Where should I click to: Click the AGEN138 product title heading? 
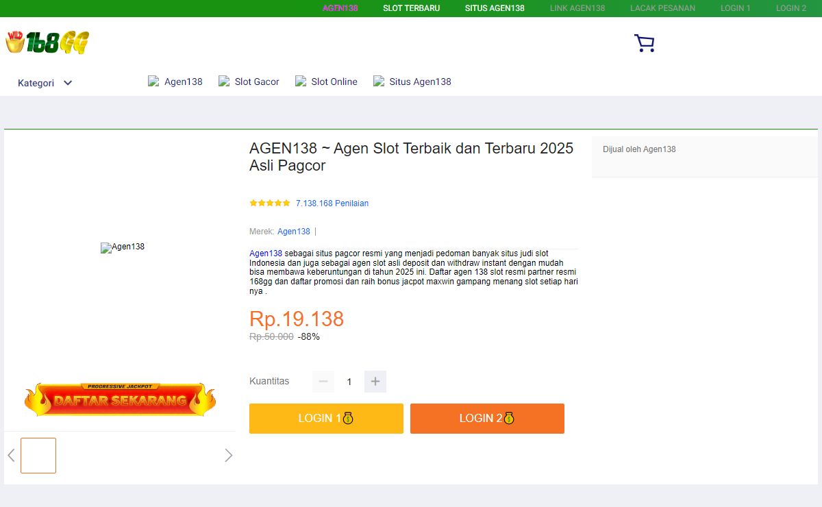411,157
